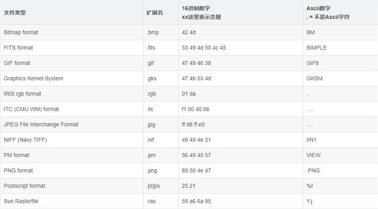This screenshot has width=378, height=209.
Task: Click hex value f1 00 40 bb
Action: point(196,109)
